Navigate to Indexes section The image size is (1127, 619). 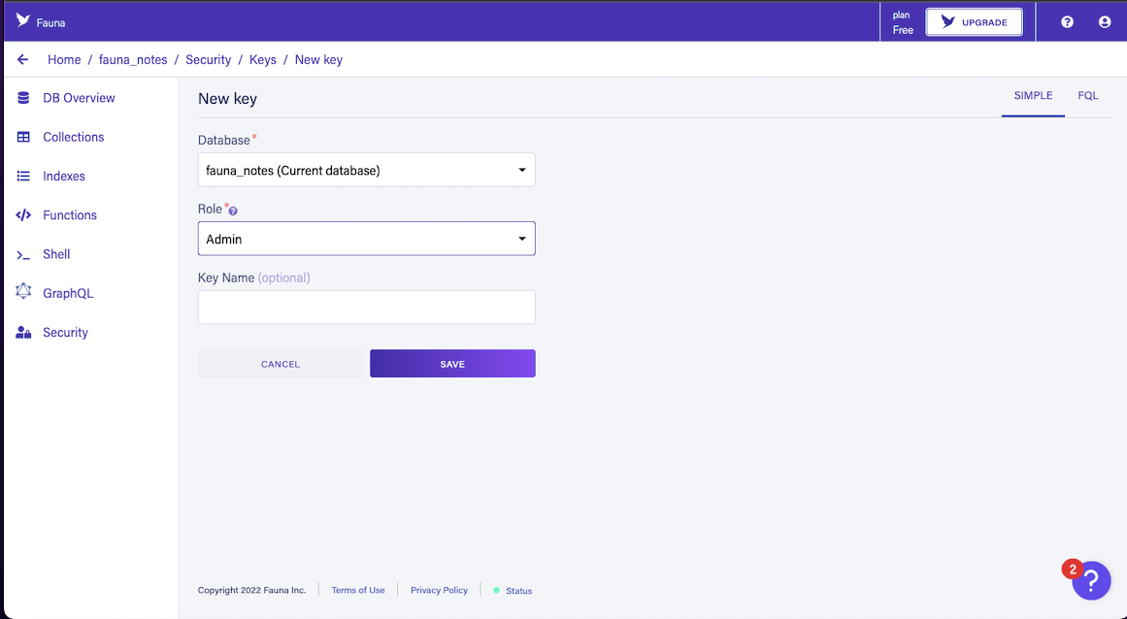tap(64, 176)
